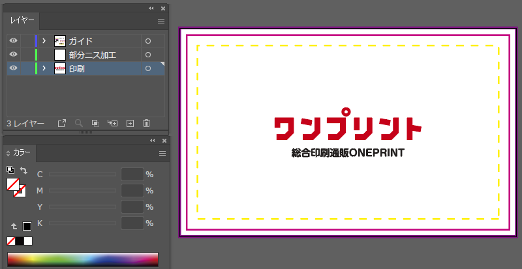
Task: Hide the ガイド layer
Action: click(x=13, y=41)
